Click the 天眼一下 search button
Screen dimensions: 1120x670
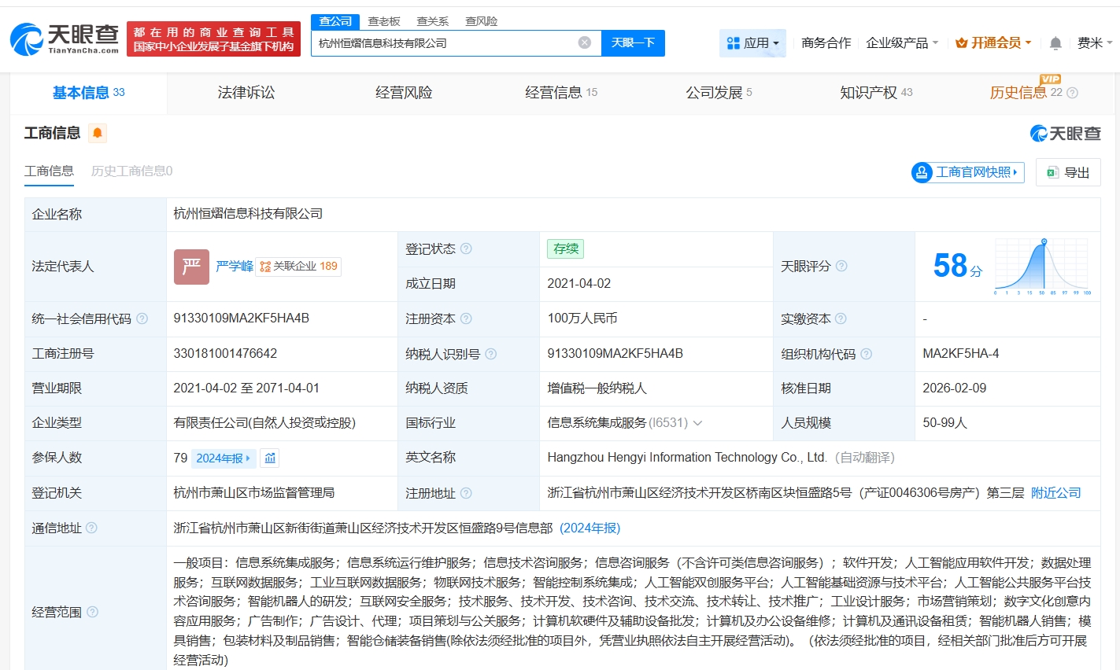click(633, 42)
